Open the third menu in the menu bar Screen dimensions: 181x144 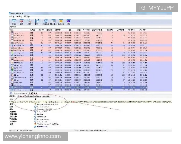(27, 16)
